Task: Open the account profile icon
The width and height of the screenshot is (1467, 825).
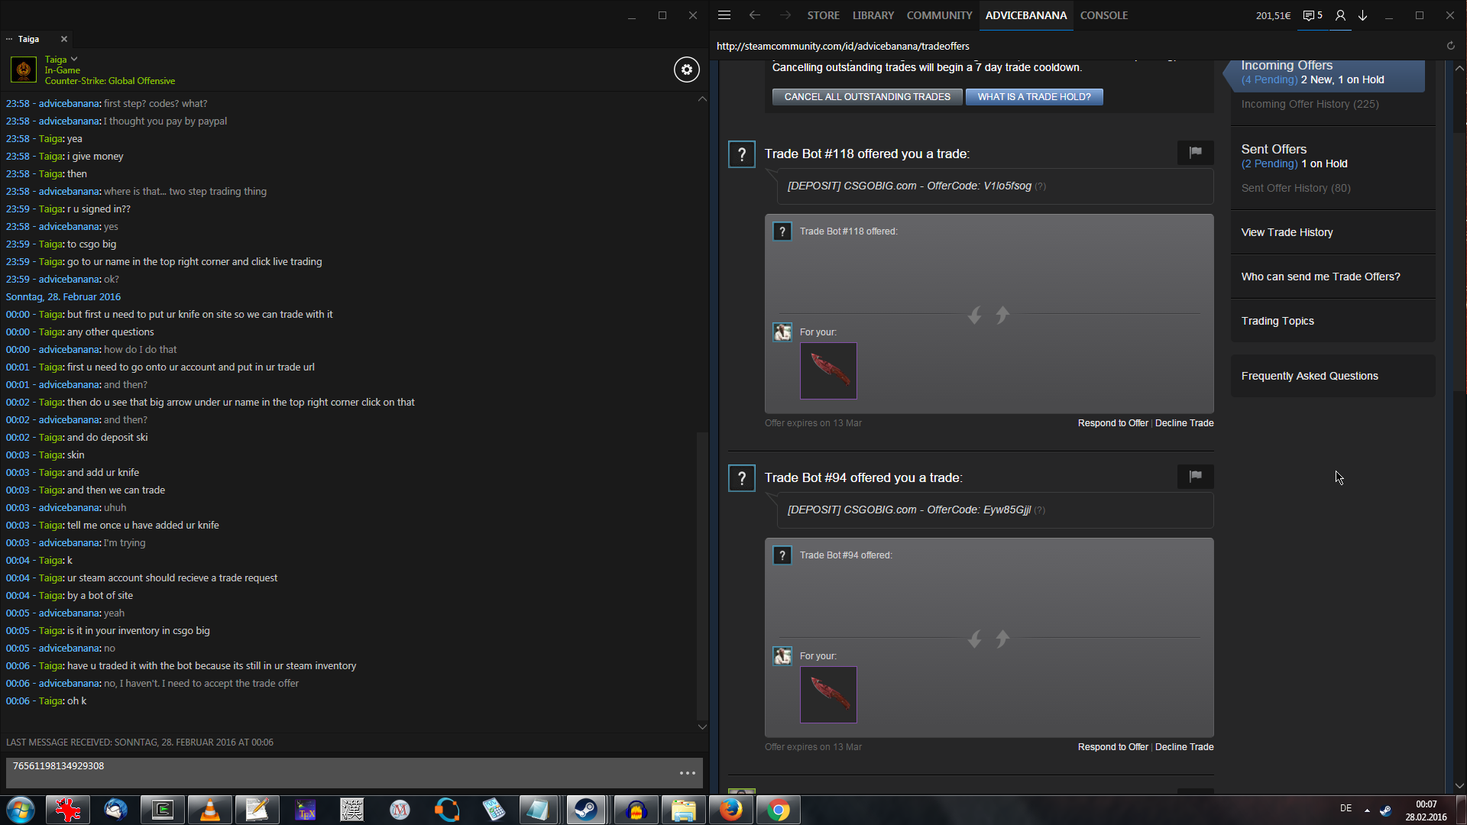Action: click(x=1340, y=15)
